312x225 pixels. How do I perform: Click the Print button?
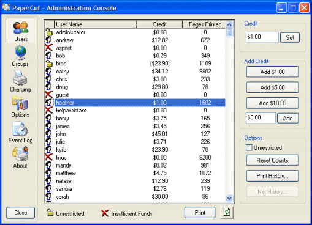200,213
